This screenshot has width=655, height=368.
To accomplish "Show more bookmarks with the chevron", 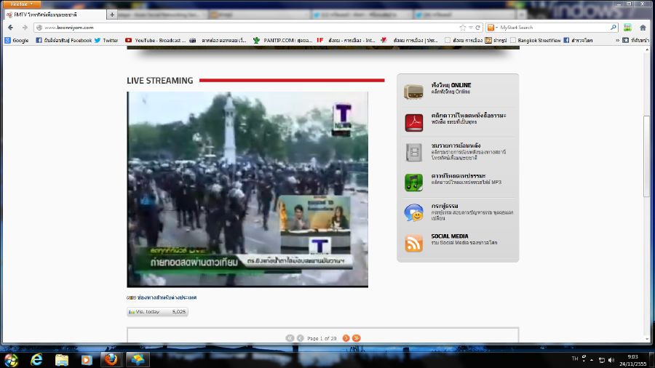I will click(x=617, y=41).
